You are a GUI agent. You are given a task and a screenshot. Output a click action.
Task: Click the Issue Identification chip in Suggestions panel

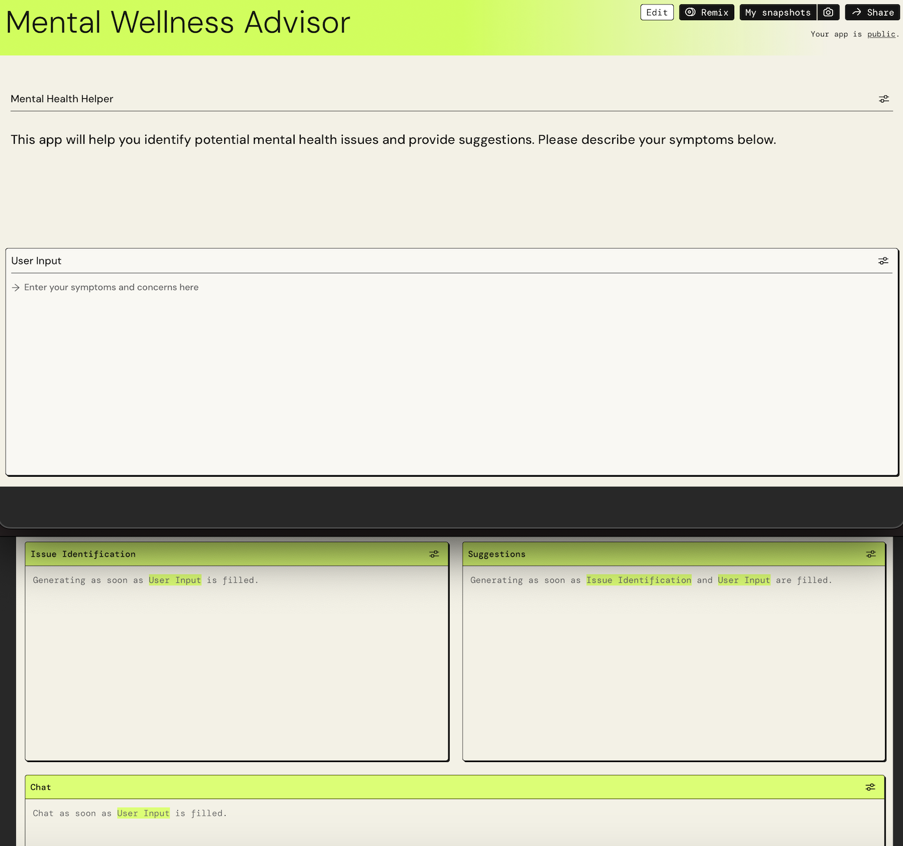coord(639,580)
